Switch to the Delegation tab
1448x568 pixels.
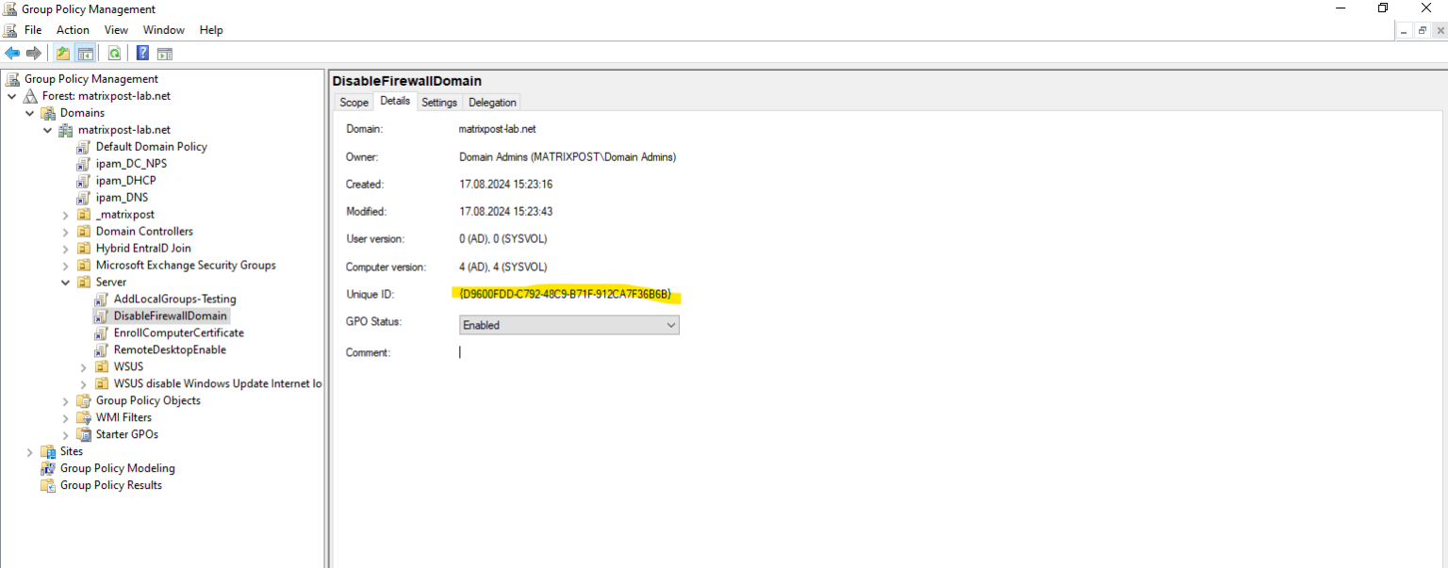(x=492, y=103)
